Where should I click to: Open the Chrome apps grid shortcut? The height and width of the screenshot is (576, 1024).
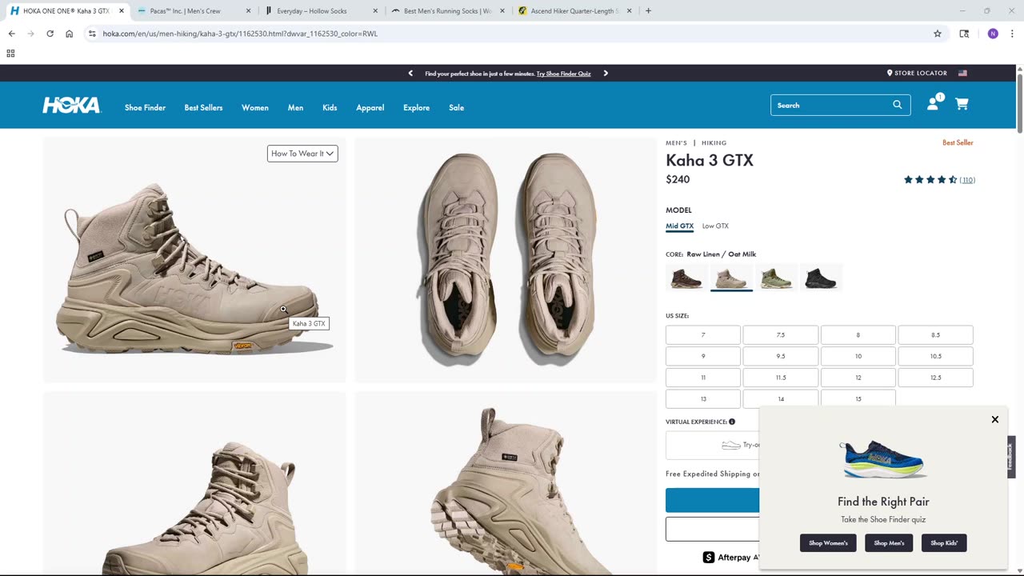(10, 54)
